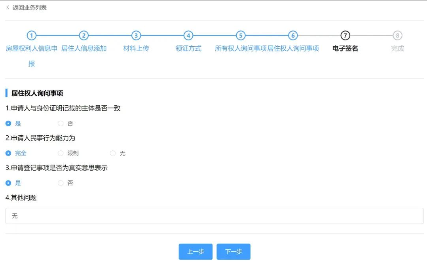Click the step 8 circle for 完成

[x=397, y=36]
